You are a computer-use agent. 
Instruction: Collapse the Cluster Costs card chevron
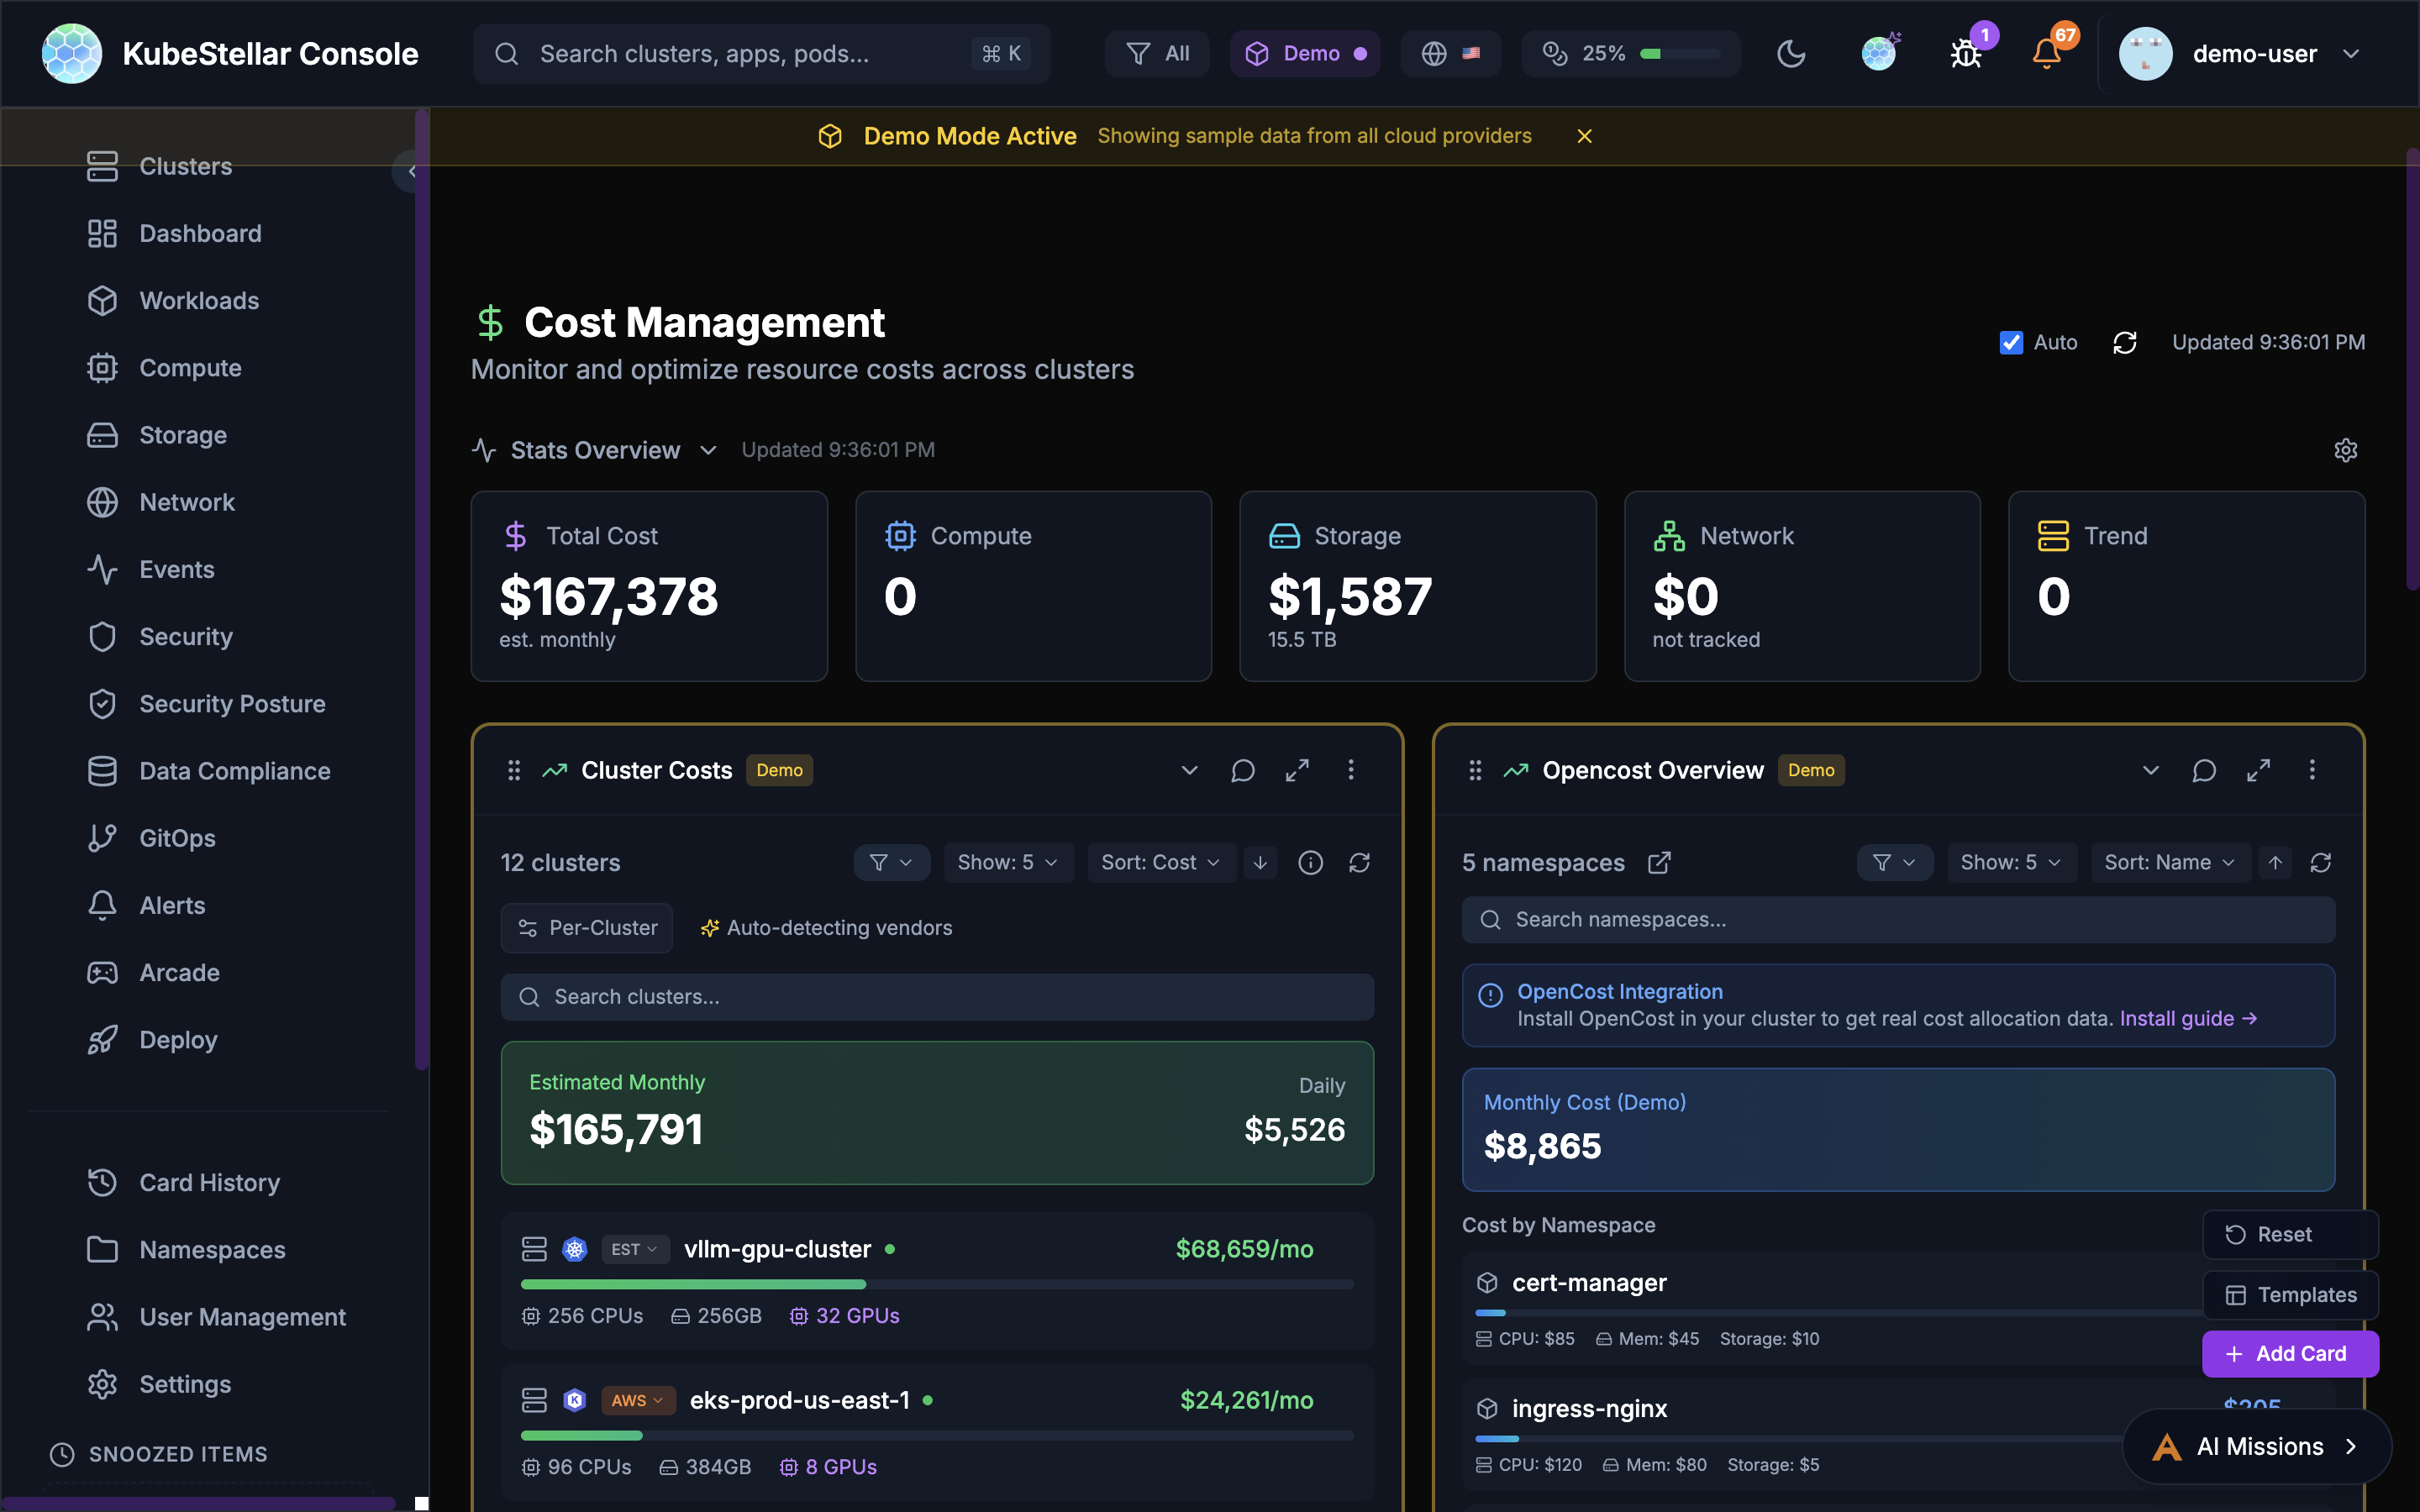pos(1188,770)
